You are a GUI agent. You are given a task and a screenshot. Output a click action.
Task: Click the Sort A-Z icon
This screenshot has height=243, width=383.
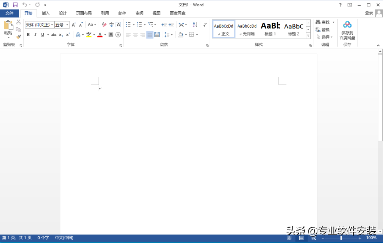[x=195, y=24]
